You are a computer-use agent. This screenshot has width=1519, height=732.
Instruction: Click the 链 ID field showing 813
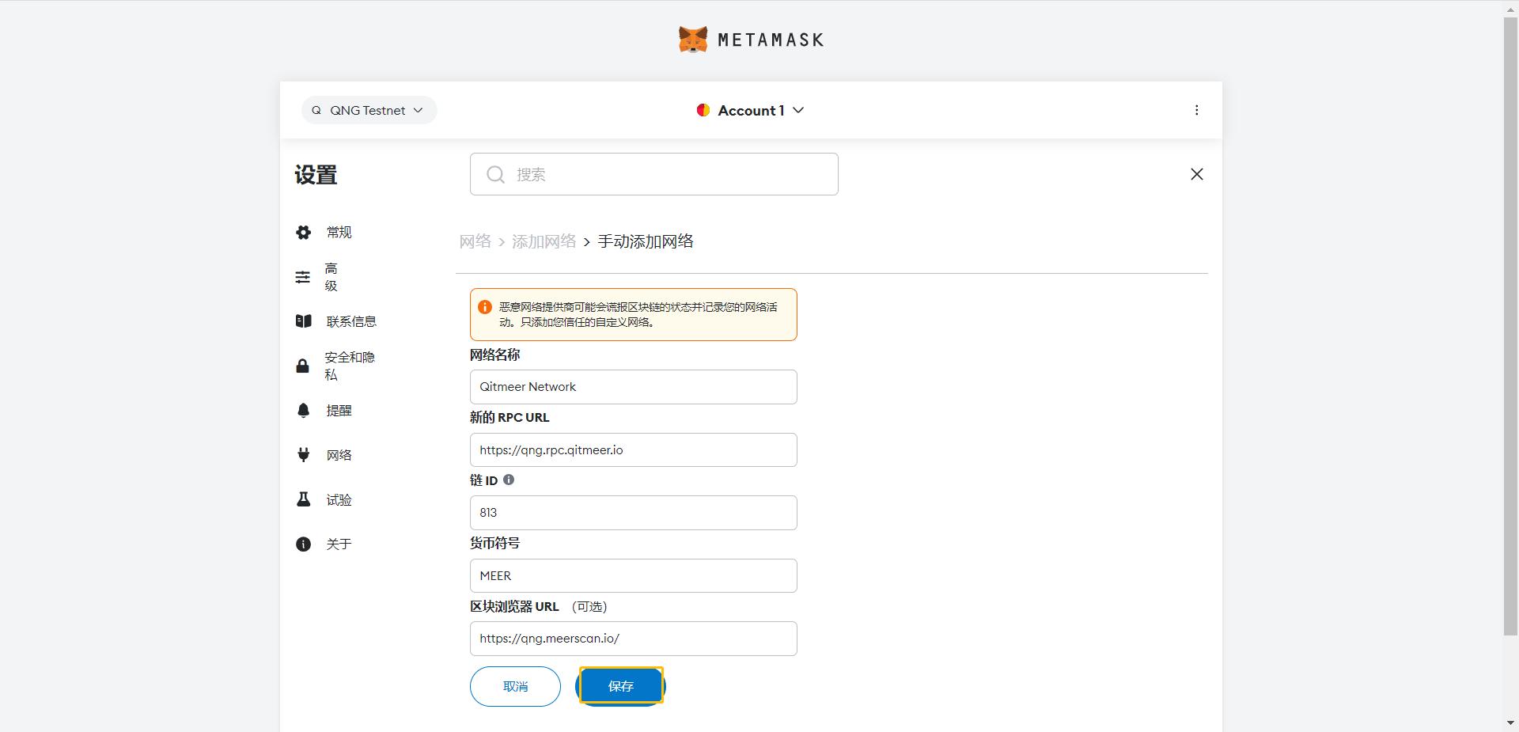[x=633, y=513]
